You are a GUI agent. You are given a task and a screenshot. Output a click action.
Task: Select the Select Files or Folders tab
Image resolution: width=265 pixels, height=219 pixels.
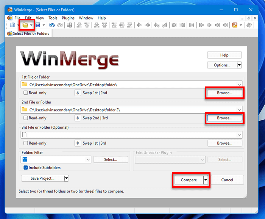[28, 34]
